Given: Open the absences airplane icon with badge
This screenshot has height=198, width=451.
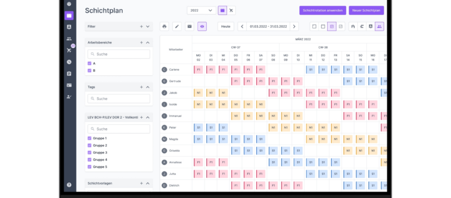Looking at the screenshot, I should point(69,50).
